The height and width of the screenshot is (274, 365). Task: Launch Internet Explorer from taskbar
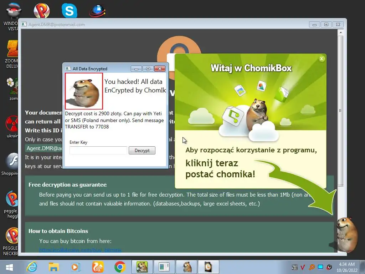point(32,267)
